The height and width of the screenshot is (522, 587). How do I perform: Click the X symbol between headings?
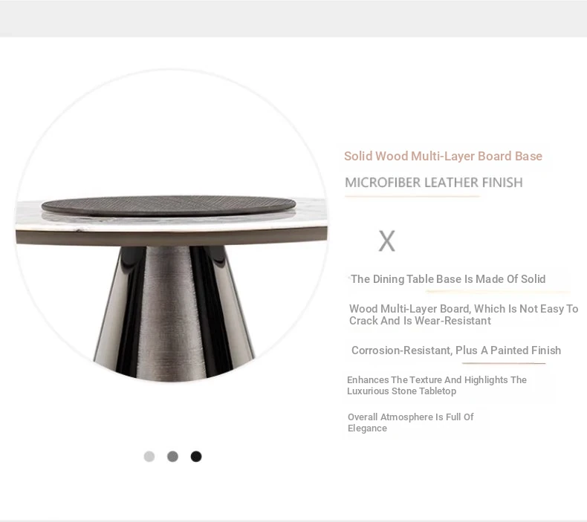(x=386, y=241)
